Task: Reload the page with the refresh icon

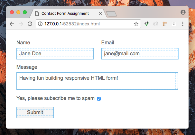Action: [30, 24]
